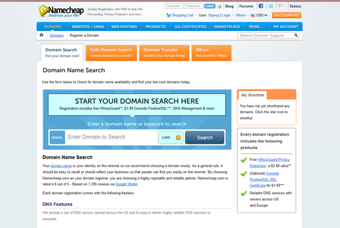Click the DNS Features heading
Screen dimensions: 340x228
[57, 204]
